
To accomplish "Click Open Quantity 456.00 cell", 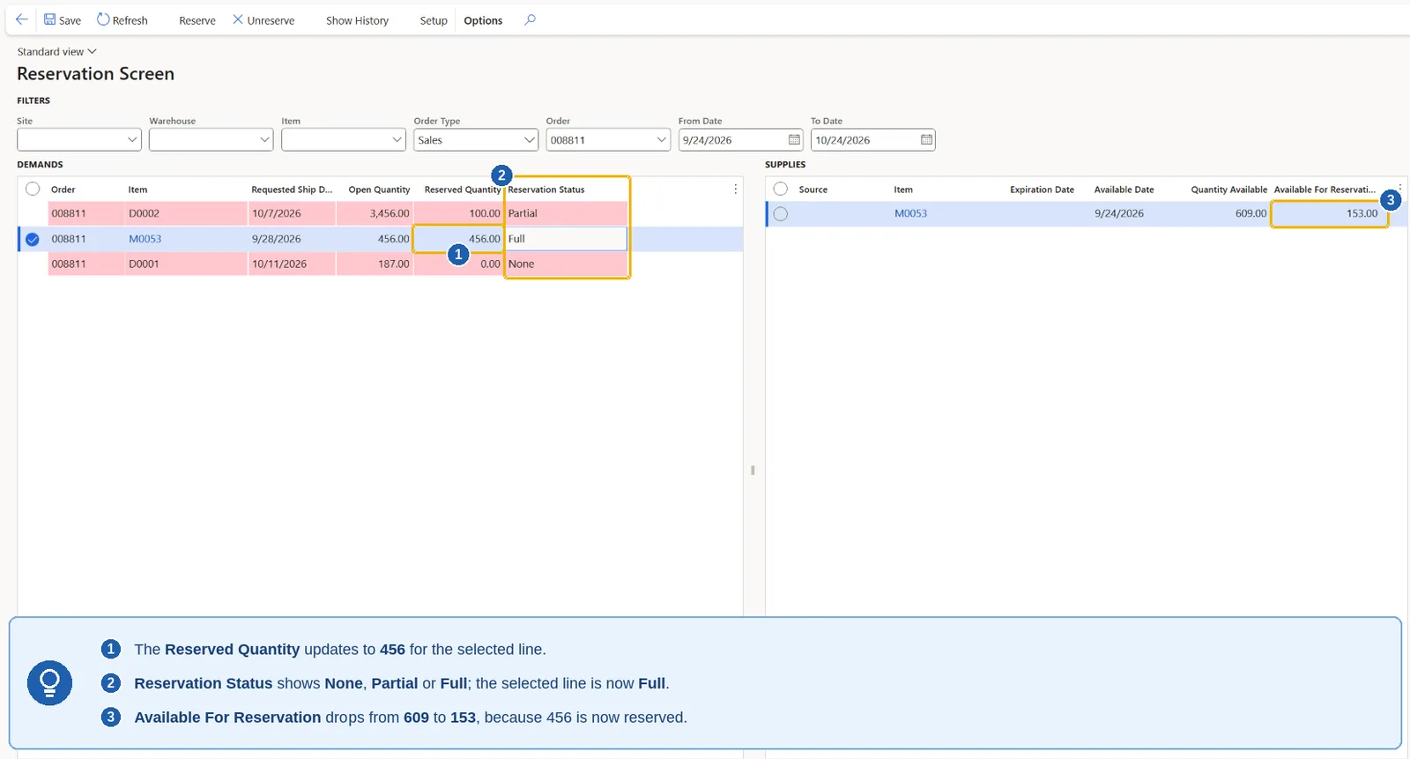I will (375, 239).
